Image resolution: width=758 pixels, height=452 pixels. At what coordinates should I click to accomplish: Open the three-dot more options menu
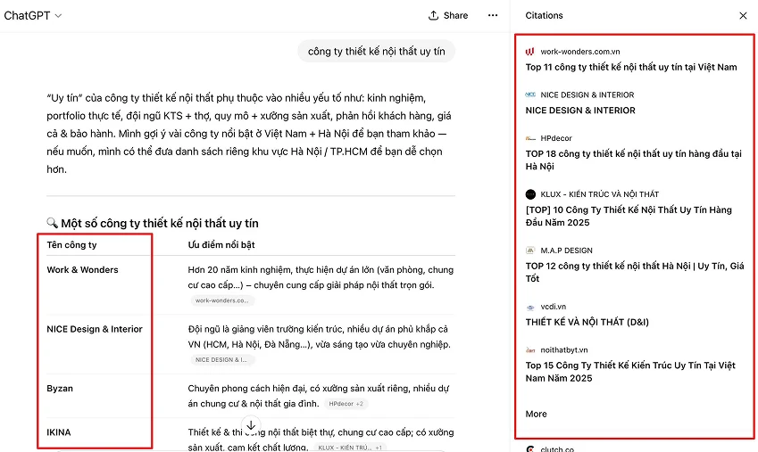point(493,15)
